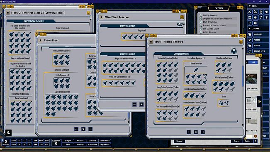Collapse the Library sidebar section
The height and width of the screenshot is (152, 270).
coord(250,29)
